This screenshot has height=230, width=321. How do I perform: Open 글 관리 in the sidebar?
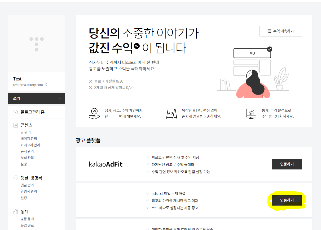pyautogui.click(x=26, y=132)
